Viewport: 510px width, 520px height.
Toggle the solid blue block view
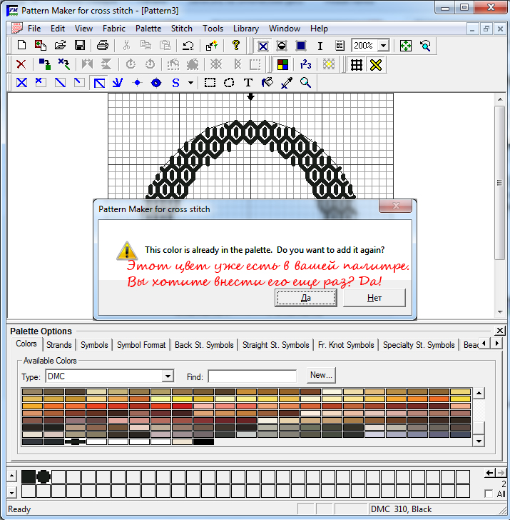pos(301,46)
